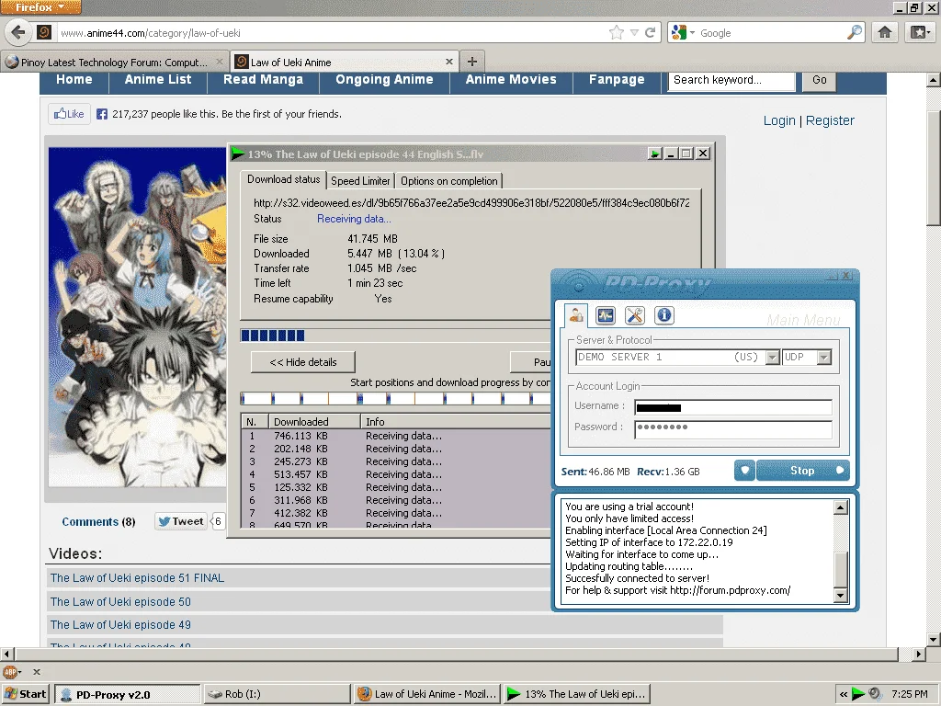
Task: Open The Law of Ueki episode 49
Action: pyautogui.click(x=120, y=625)
